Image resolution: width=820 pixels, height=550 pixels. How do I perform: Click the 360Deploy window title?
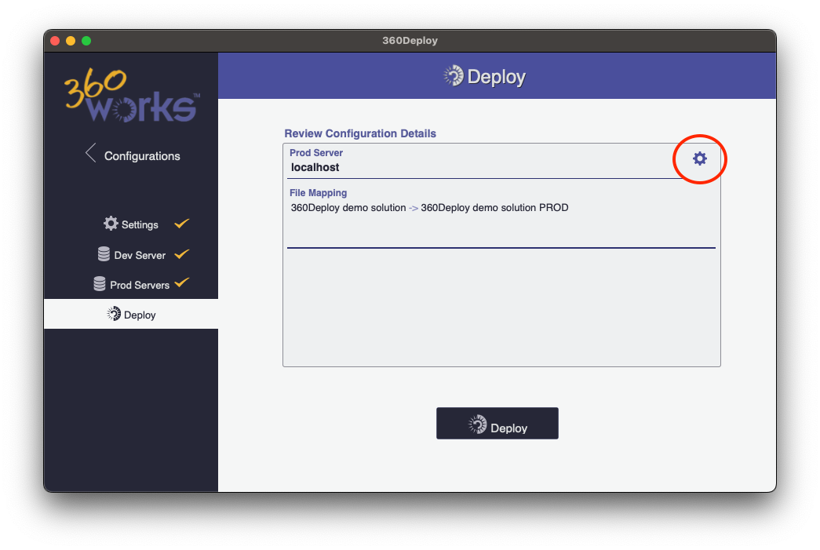click(410, 41)
